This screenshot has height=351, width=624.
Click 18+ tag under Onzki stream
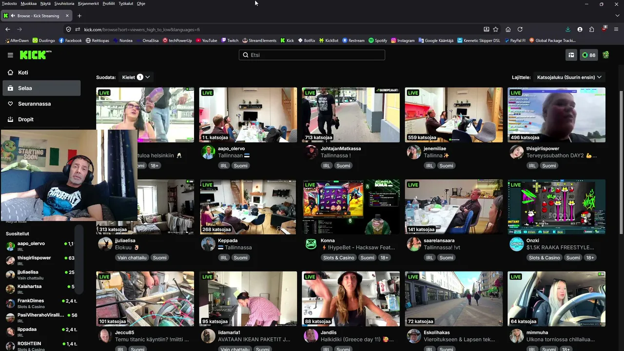pyautogui.click(x=590, y=258)
